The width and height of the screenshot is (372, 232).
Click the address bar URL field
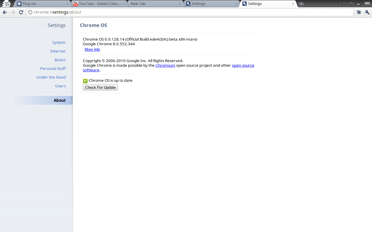[189, 12]
